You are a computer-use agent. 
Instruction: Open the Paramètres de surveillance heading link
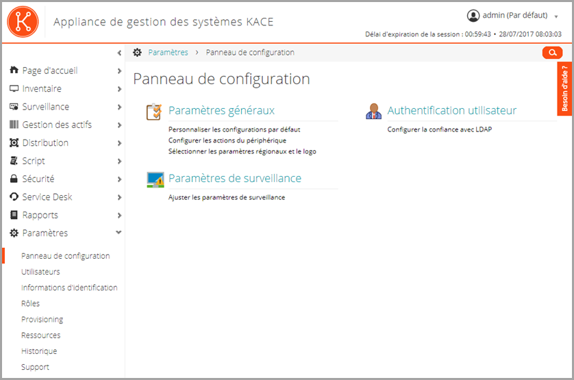(x=235, y=178)
